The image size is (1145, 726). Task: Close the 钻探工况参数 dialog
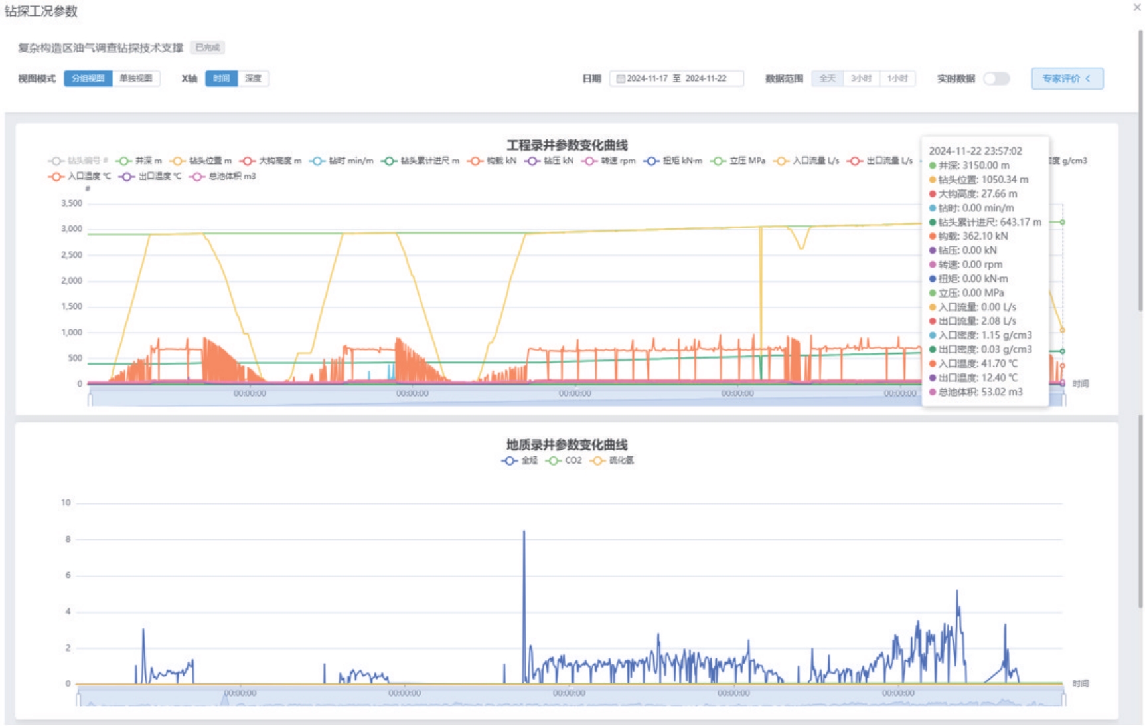(x=1137, y=7)
